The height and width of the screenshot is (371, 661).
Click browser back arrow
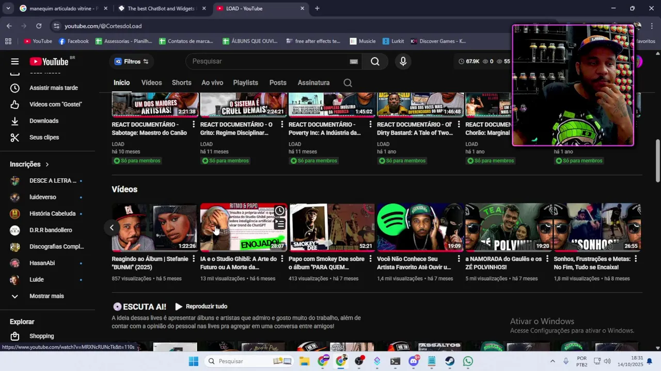pyautogui.click(x=9, y=26)
